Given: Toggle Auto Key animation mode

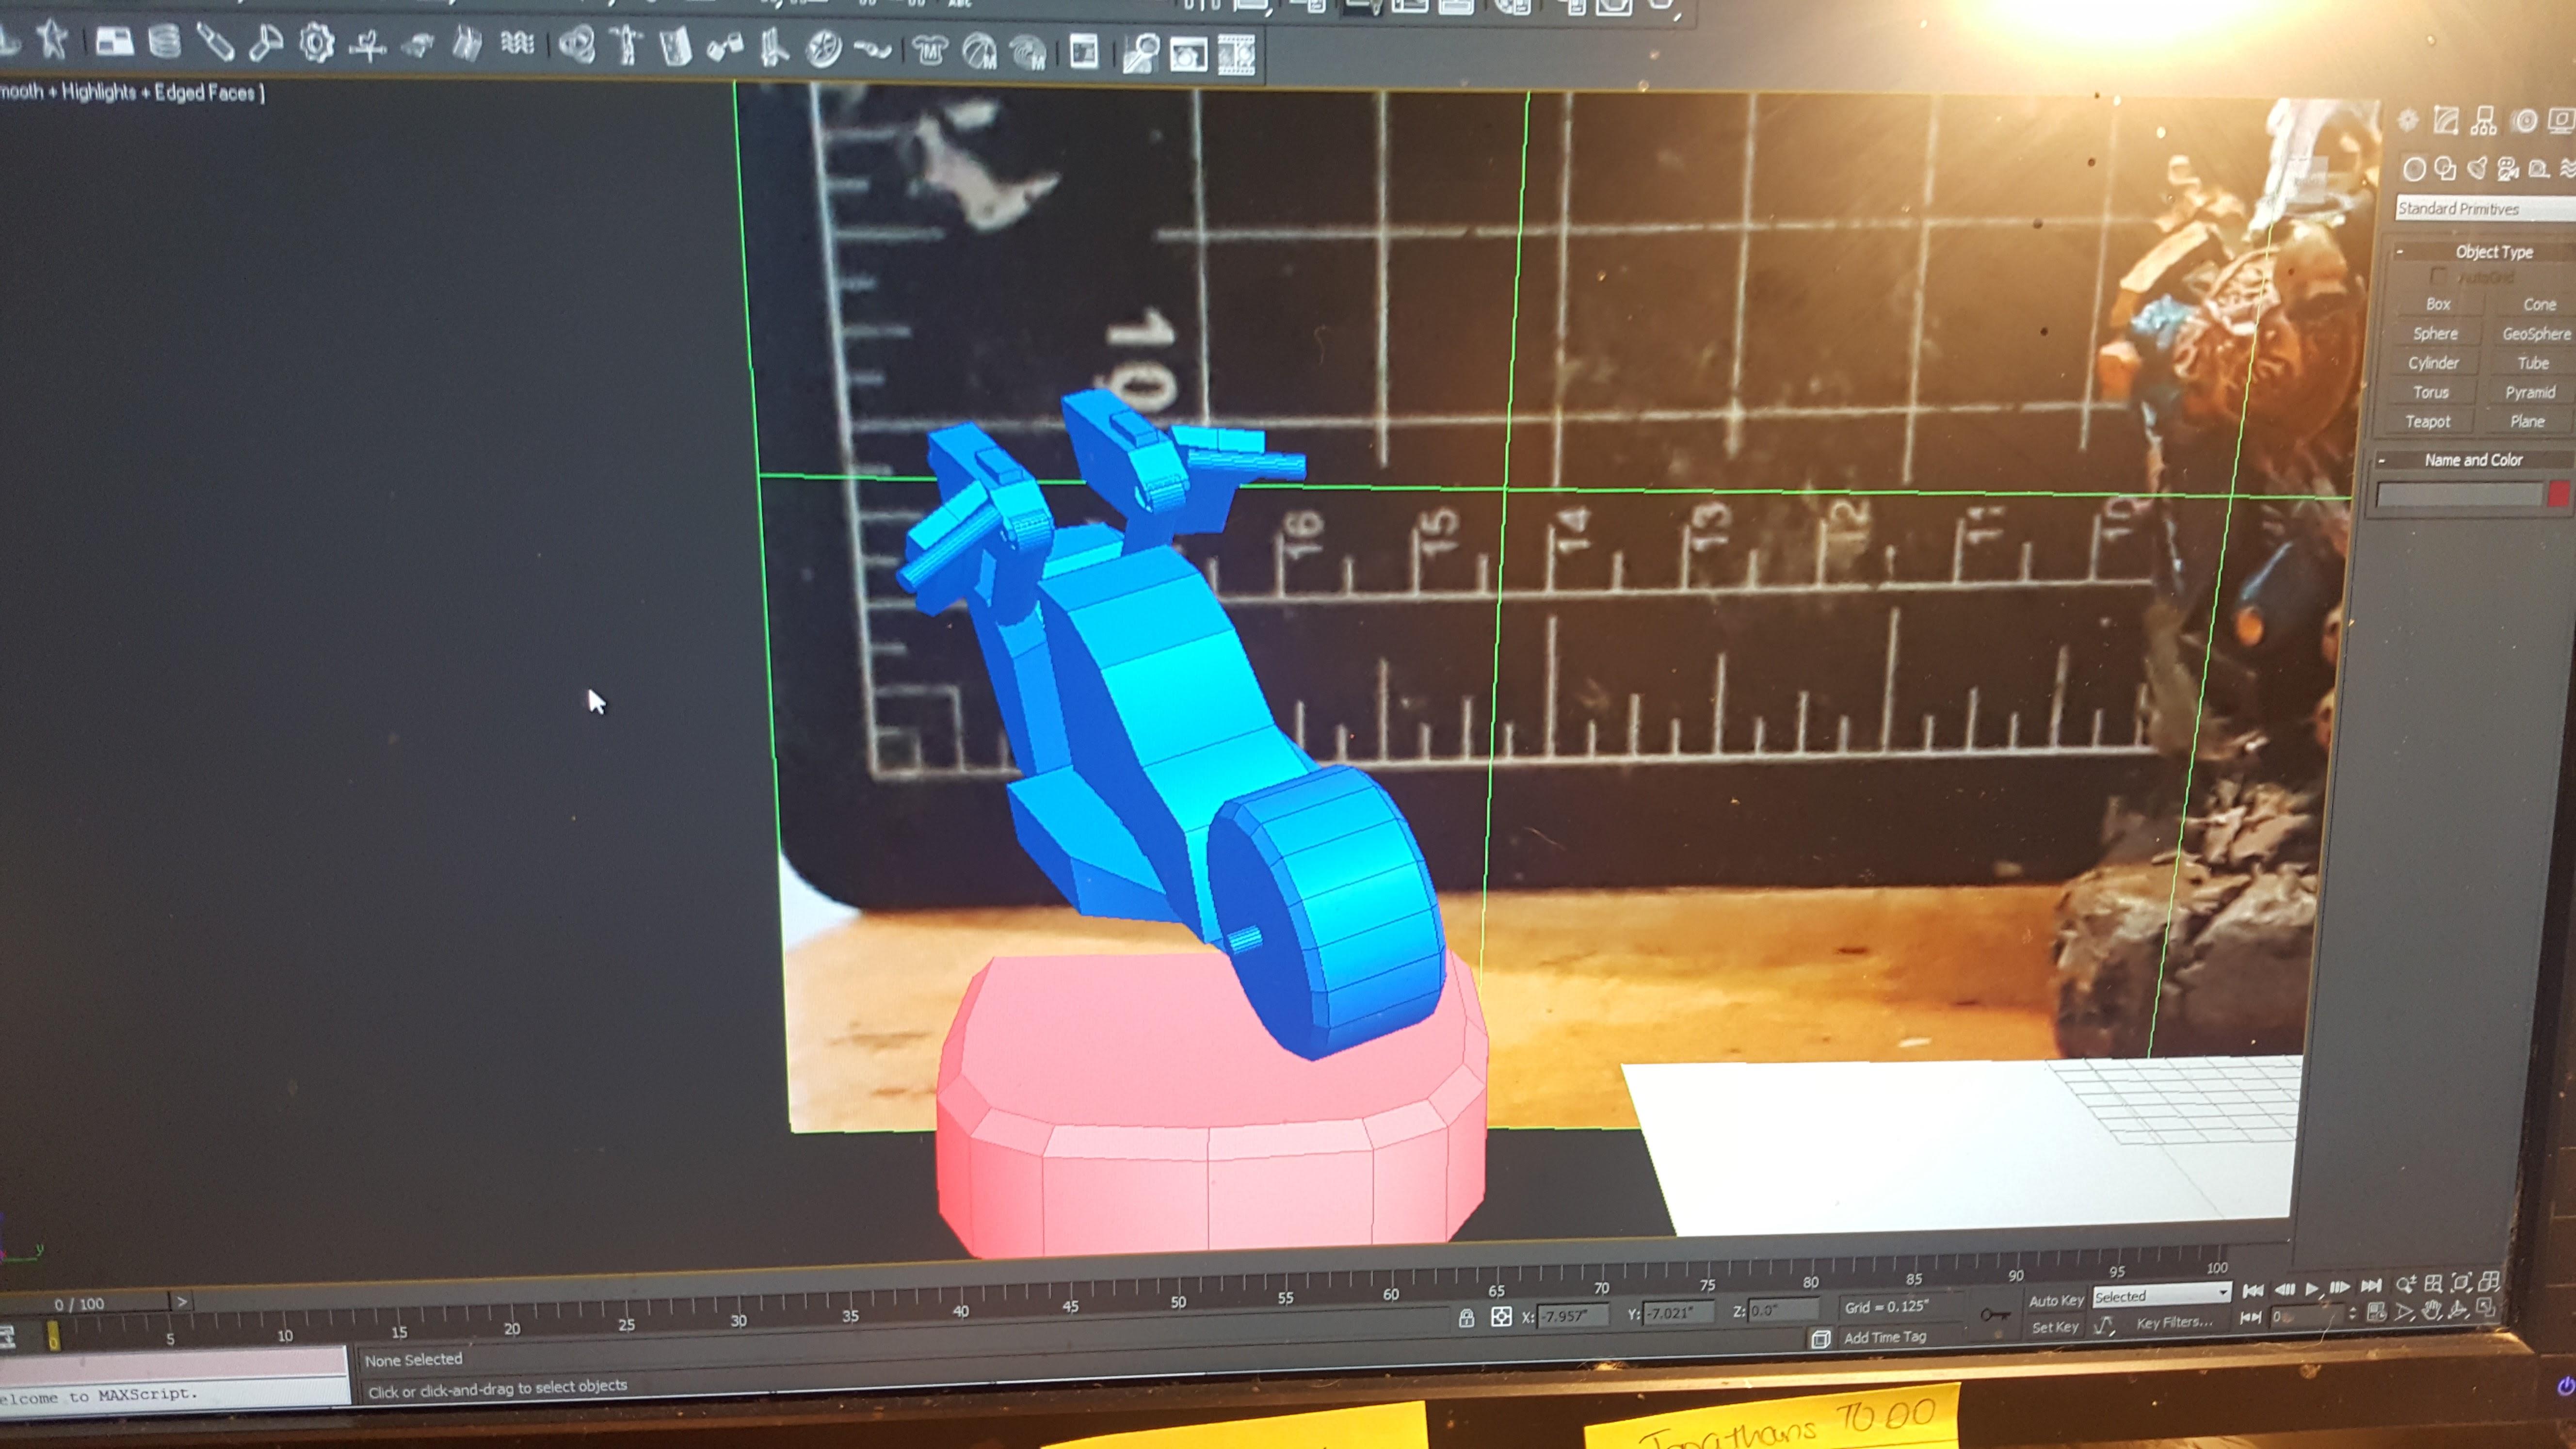Looking at the screenshot, I should tap(2056, 1300).
